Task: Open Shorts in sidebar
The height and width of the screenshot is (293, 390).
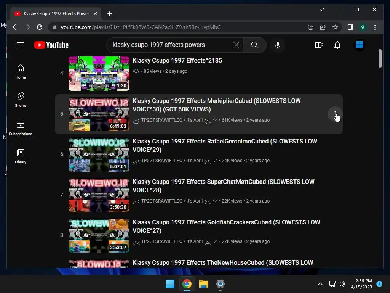Action: (x=21, y=100)
